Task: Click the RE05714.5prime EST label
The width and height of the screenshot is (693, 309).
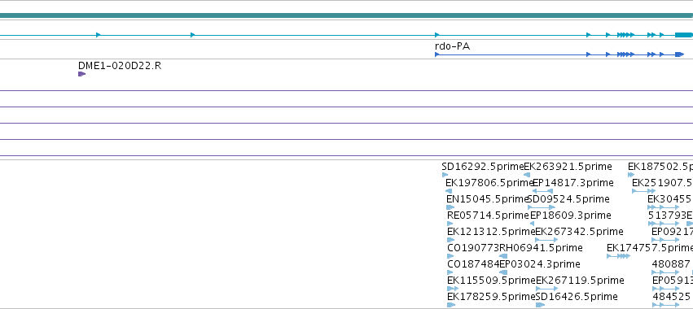Action: 489,215
